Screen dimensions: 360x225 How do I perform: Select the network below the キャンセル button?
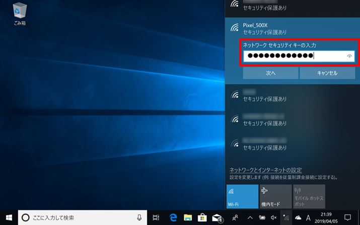[293, 96]
